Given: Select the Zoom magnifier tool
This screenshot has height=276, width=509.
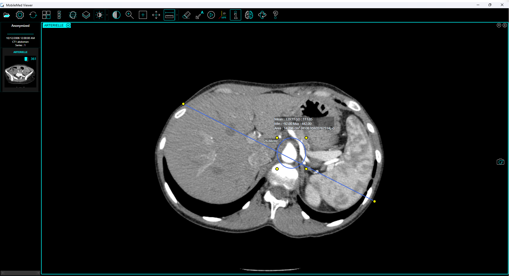Looking at the screenshot, I should coord(130,15).
